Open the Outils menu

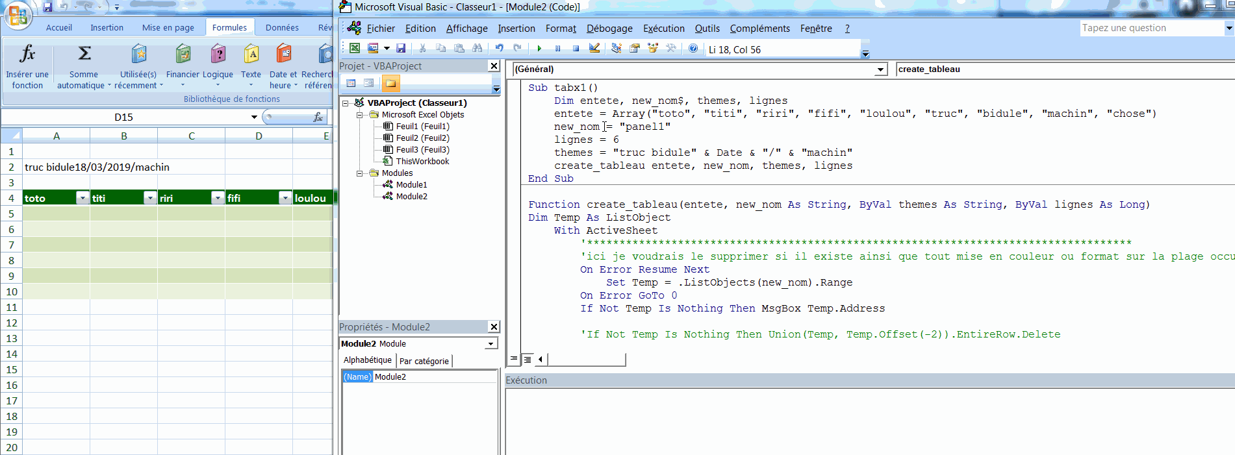point(707,29)
